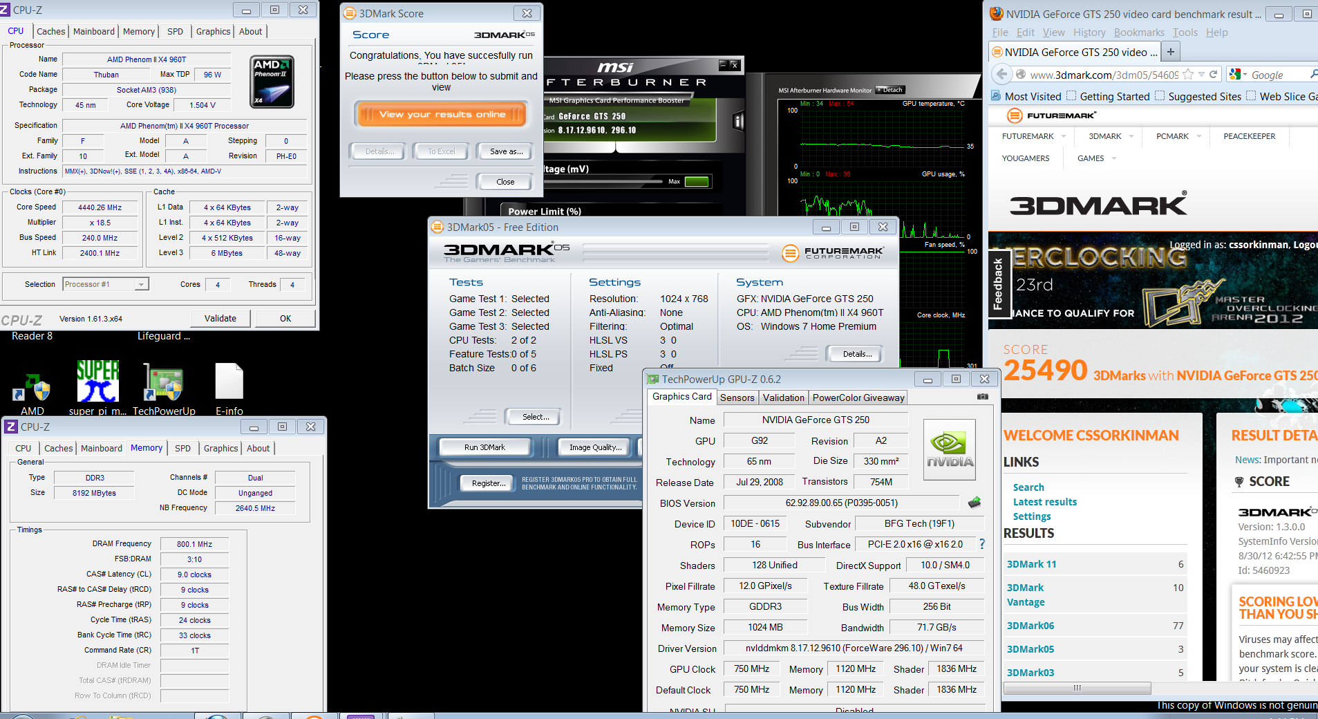Image resolution: width=1318 pixels, height=719 pixels.
Task: Detach the Afterburner Hardware Monitor
Action: 890,90
